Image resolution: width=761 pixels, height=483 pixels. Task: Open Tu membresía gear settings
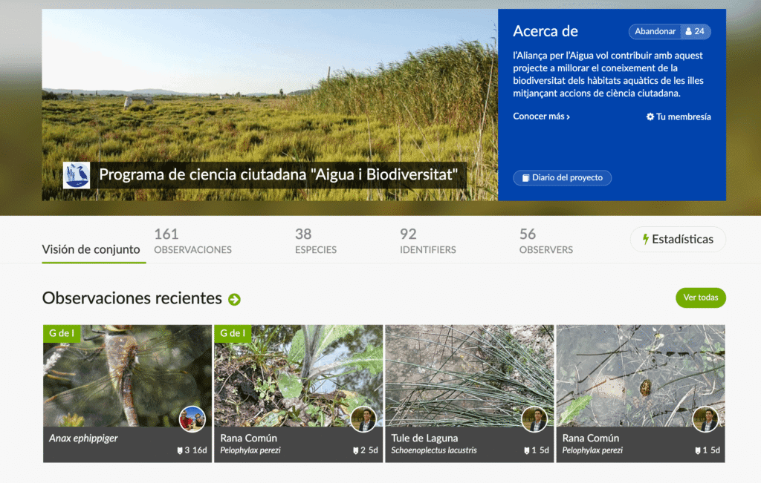point(679,117)
